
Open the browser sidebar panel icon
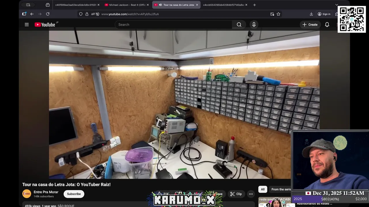tap(24, 14)
